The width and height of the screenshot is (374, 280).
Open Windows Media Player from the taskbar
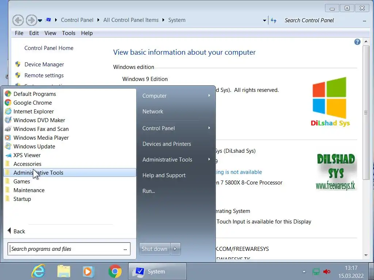(x=88, y=271)
